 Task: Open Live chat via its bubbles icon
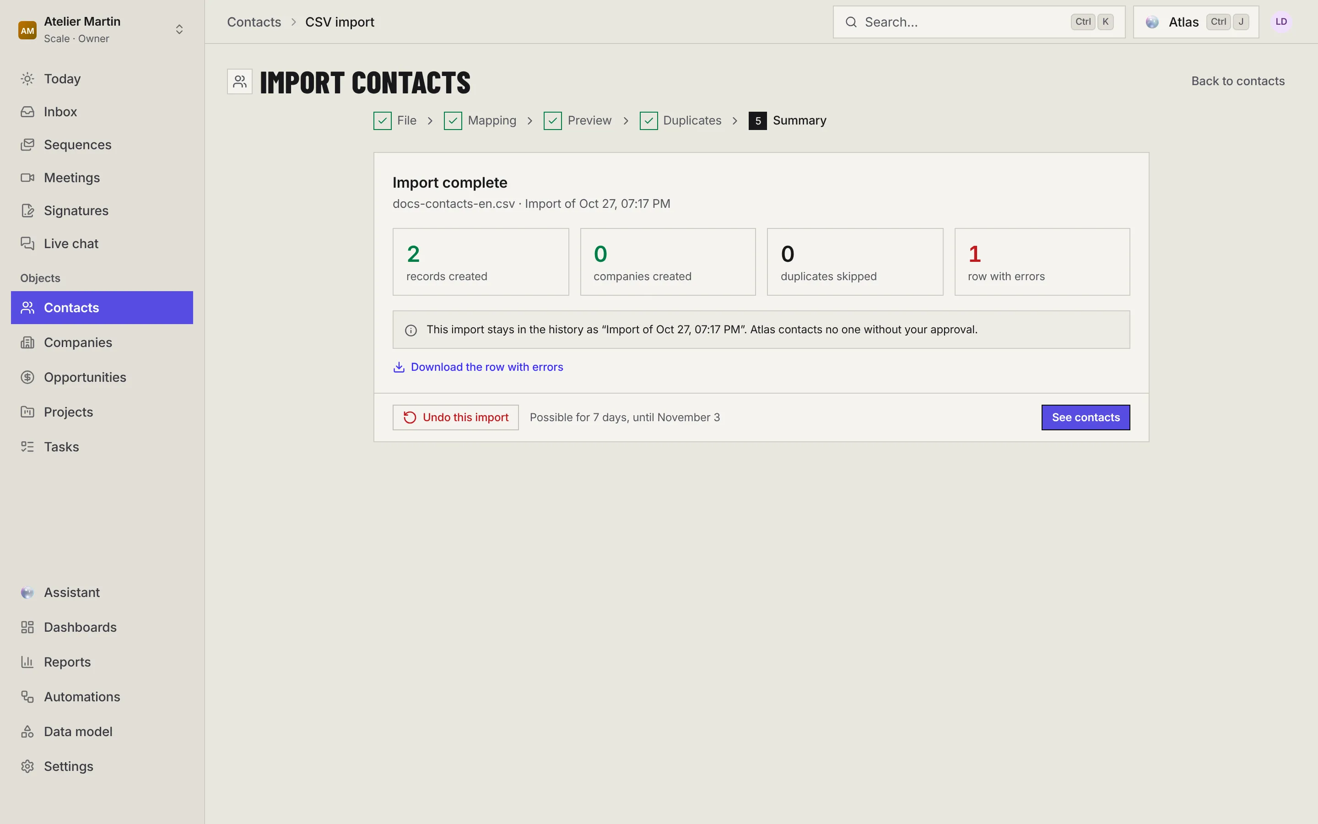click(x=27, y=244)
